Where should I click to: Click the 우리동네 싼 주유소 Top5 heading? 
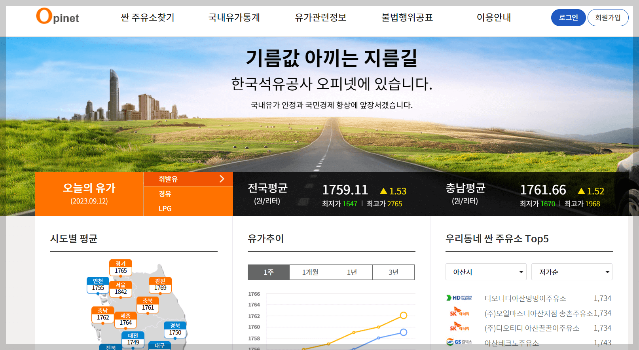(497, 239)
